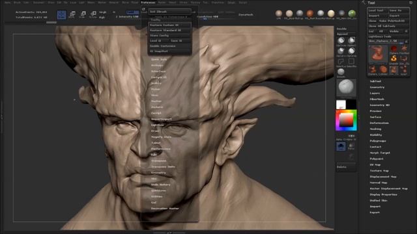The image size is (417, 234).
Task: Expand the Masking subpalette
Action: click(x=375, y=129)
